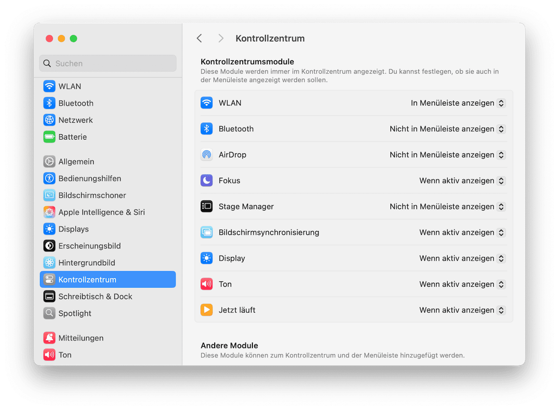559x410 pixels.
Task: Click the Erscheinungsbild icon
Action: pyautogui.click(x=49, y=246)
